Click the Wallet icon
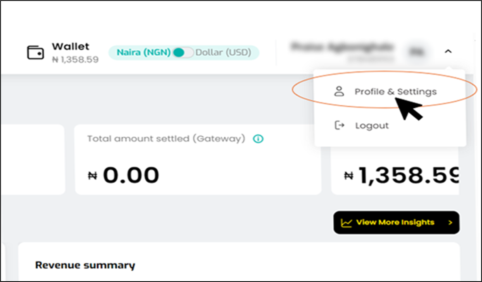This screenshot has height=282, width=482. (35, 53)
